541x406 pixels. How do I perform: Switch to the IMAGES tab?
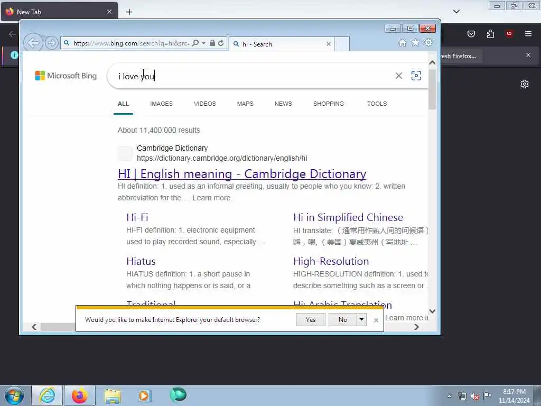pyautogui.click(x=161, y=104)
